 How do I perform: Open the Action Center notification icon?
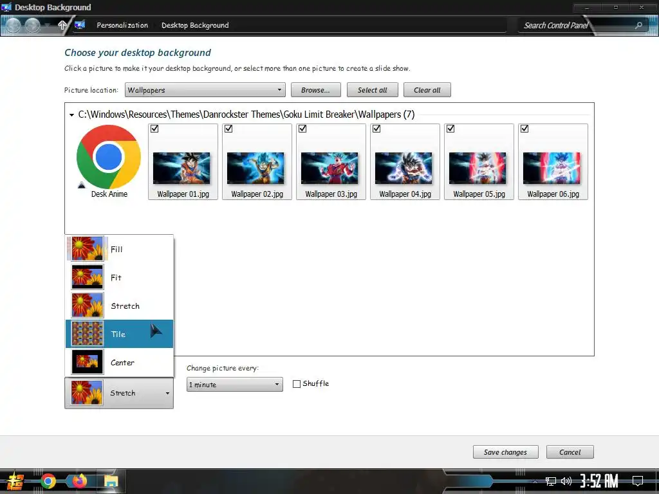[x=638, y=480]
